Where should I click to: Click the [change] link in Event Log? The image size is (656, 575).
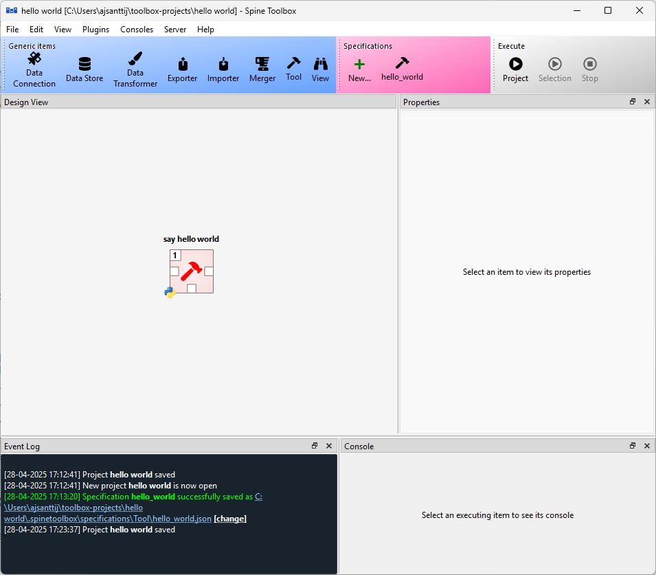coord(230,519)
